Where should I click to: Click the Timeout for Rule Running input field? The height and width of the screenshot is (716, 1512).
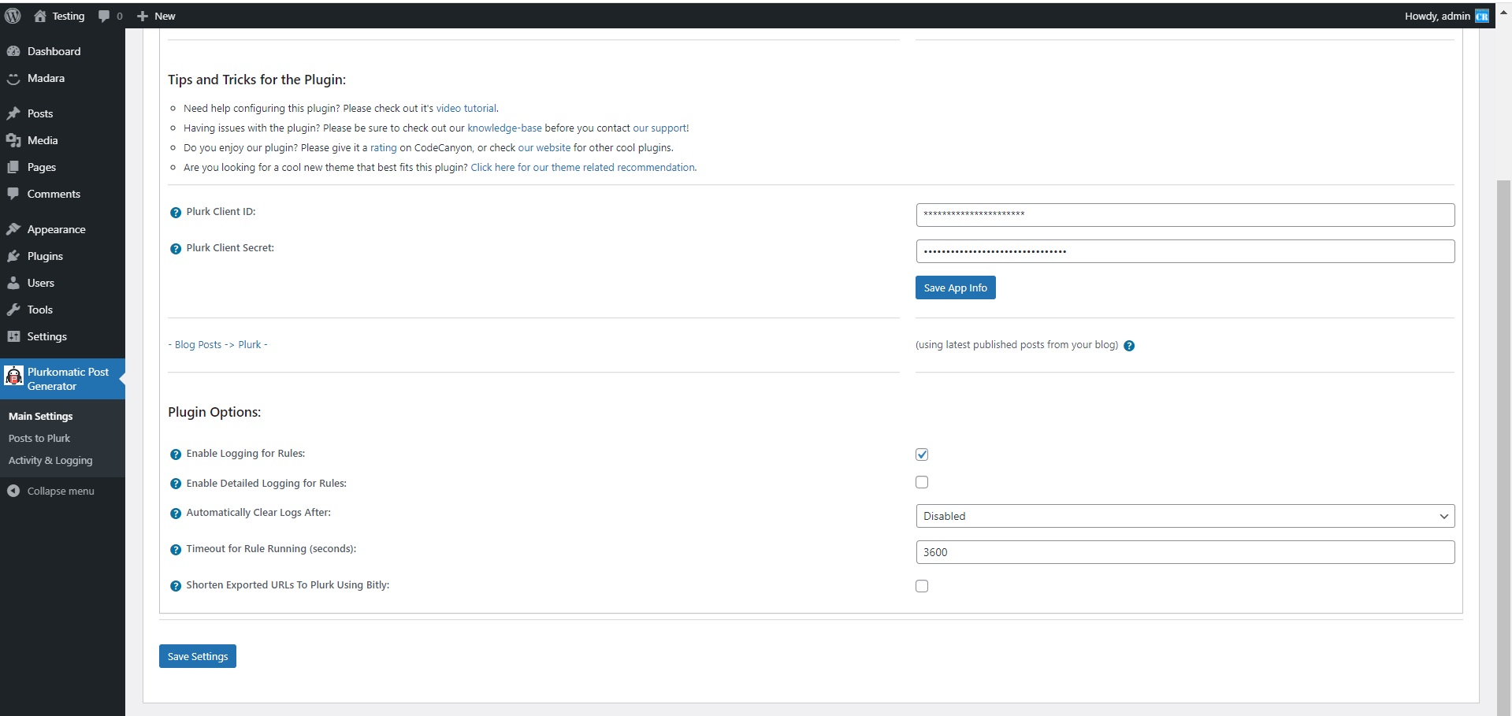point(1184,552)
